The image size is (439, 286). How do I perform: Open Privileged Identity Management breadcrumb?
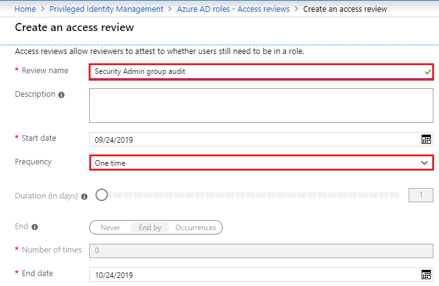click(x=107, y=9)
